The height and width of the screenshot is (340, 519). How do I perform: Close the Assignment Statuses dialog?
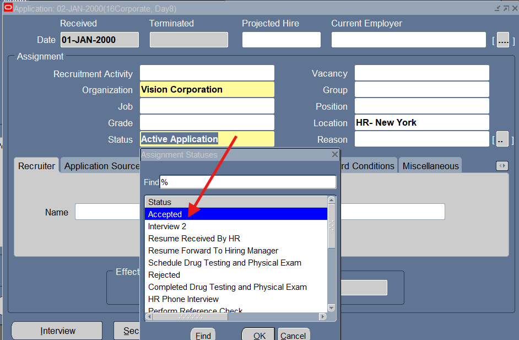point(334,155)
